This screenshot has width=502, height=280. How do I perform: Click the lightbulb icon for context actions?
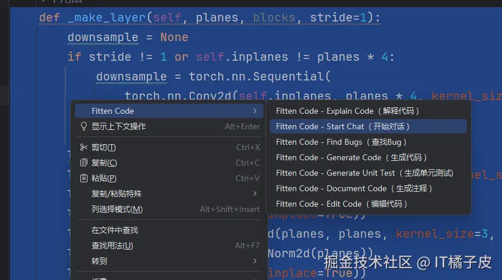click(x=83, y=126)
